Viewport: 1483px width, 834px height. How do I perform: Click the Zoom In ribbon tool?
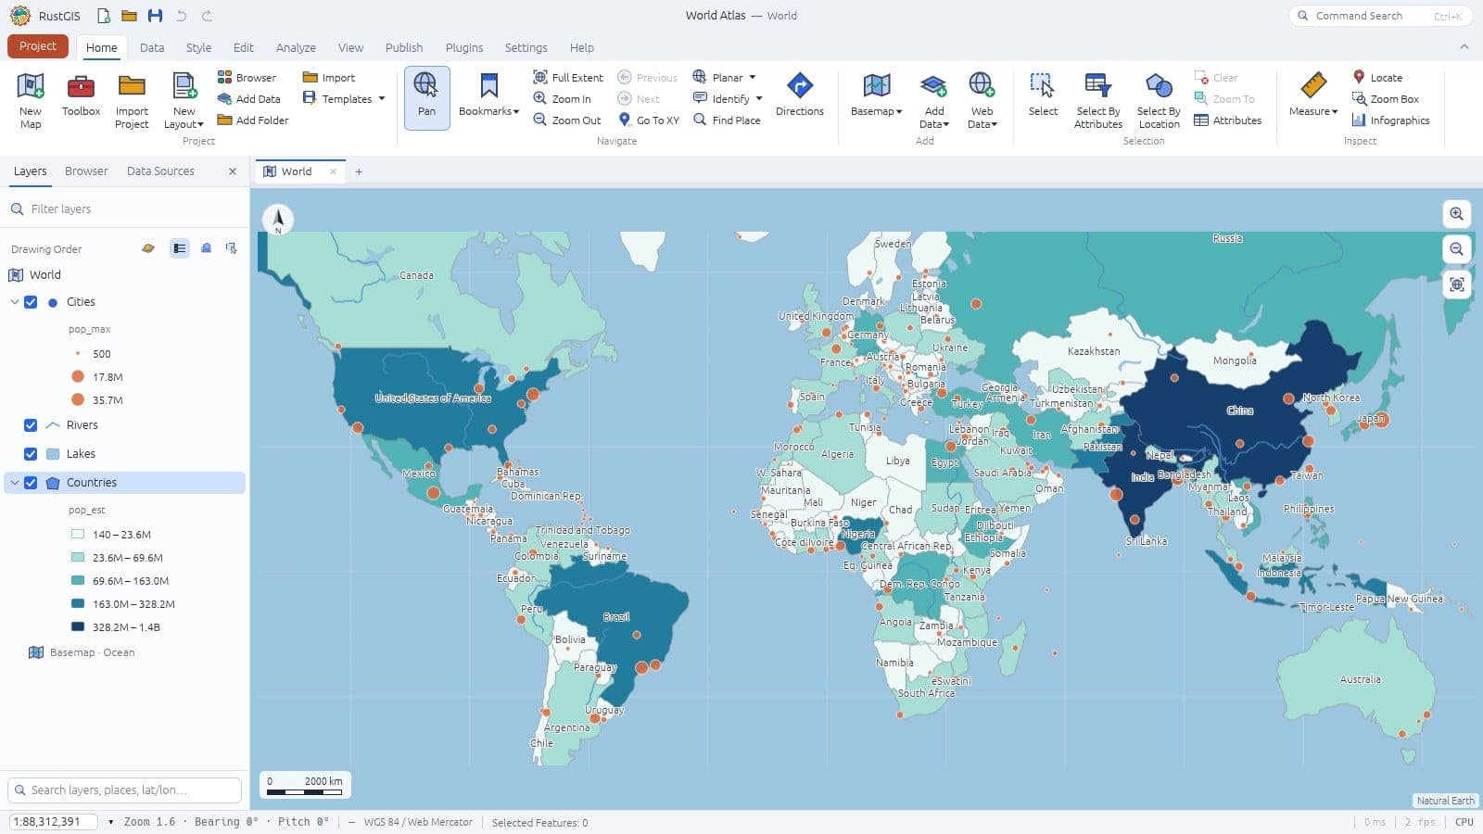click(x=562, y=99)
